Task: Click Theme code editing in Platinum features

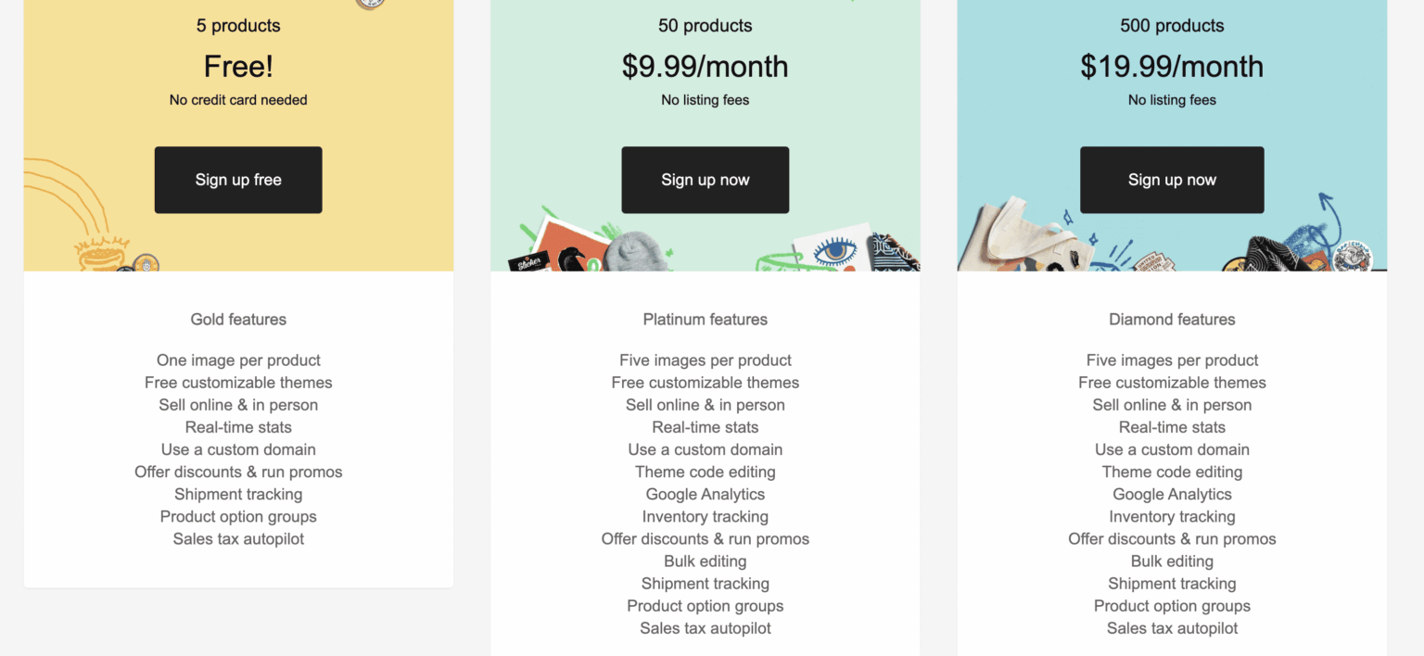Action: click(x=705, y=472)
